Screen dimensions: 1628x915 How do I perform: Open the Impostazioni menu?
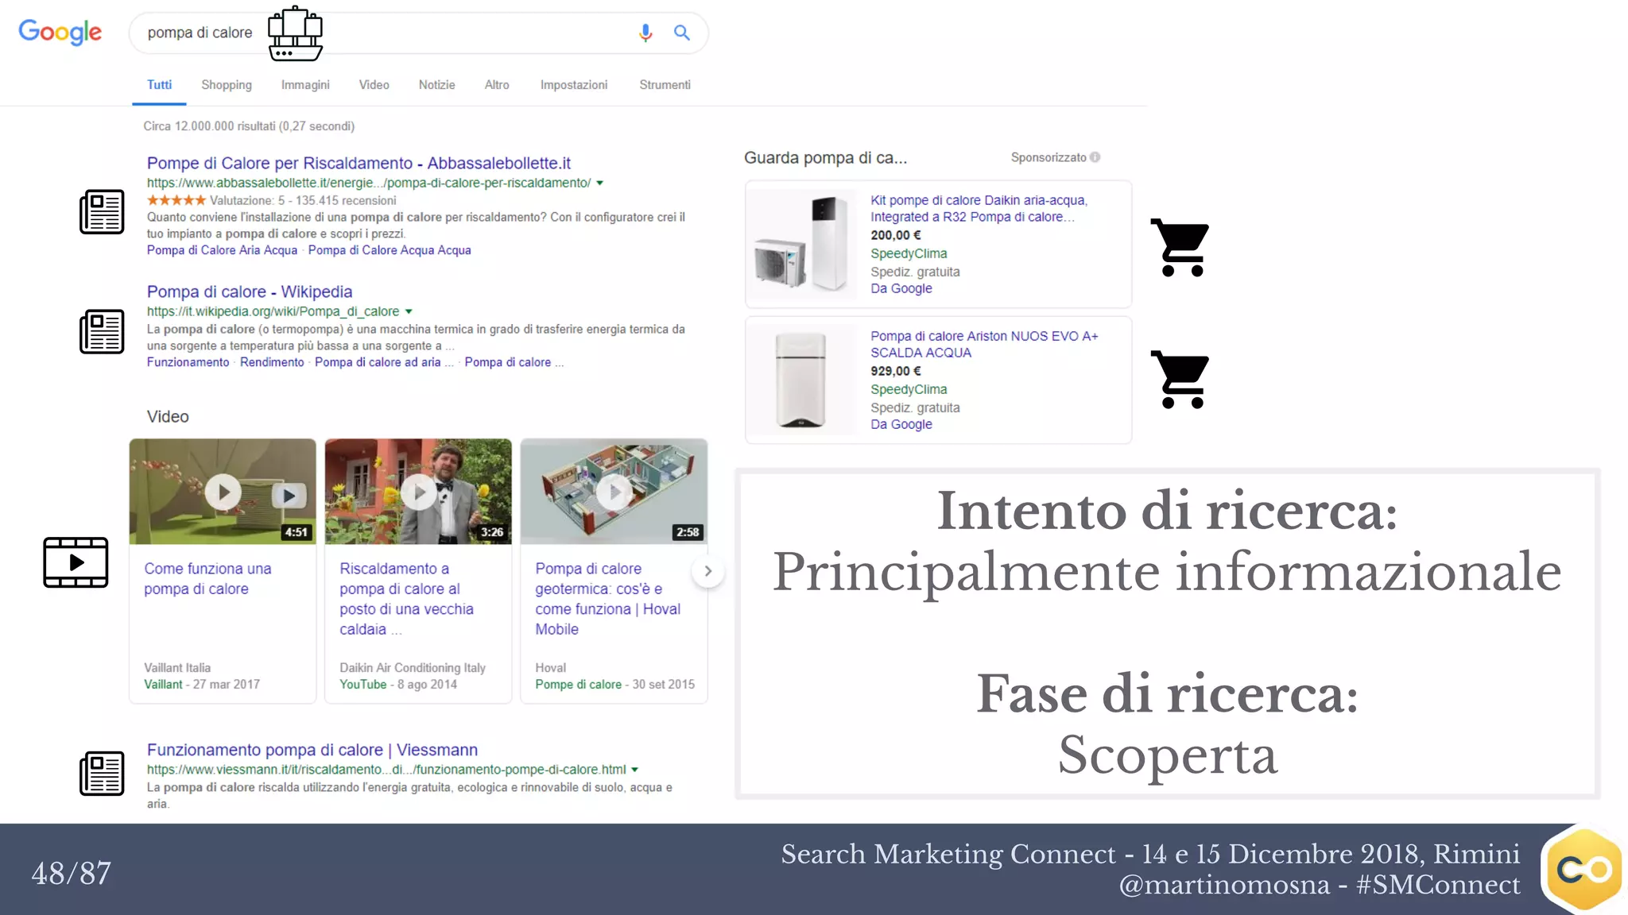click(574, 85)
